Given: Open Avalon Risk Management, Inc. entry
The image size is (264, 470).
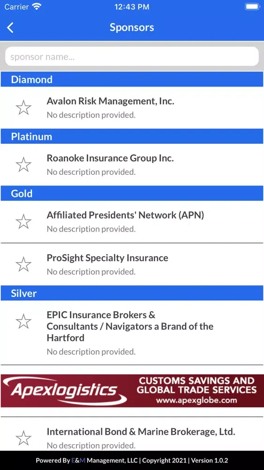Looking at the screenshot, I should [132, 108].
